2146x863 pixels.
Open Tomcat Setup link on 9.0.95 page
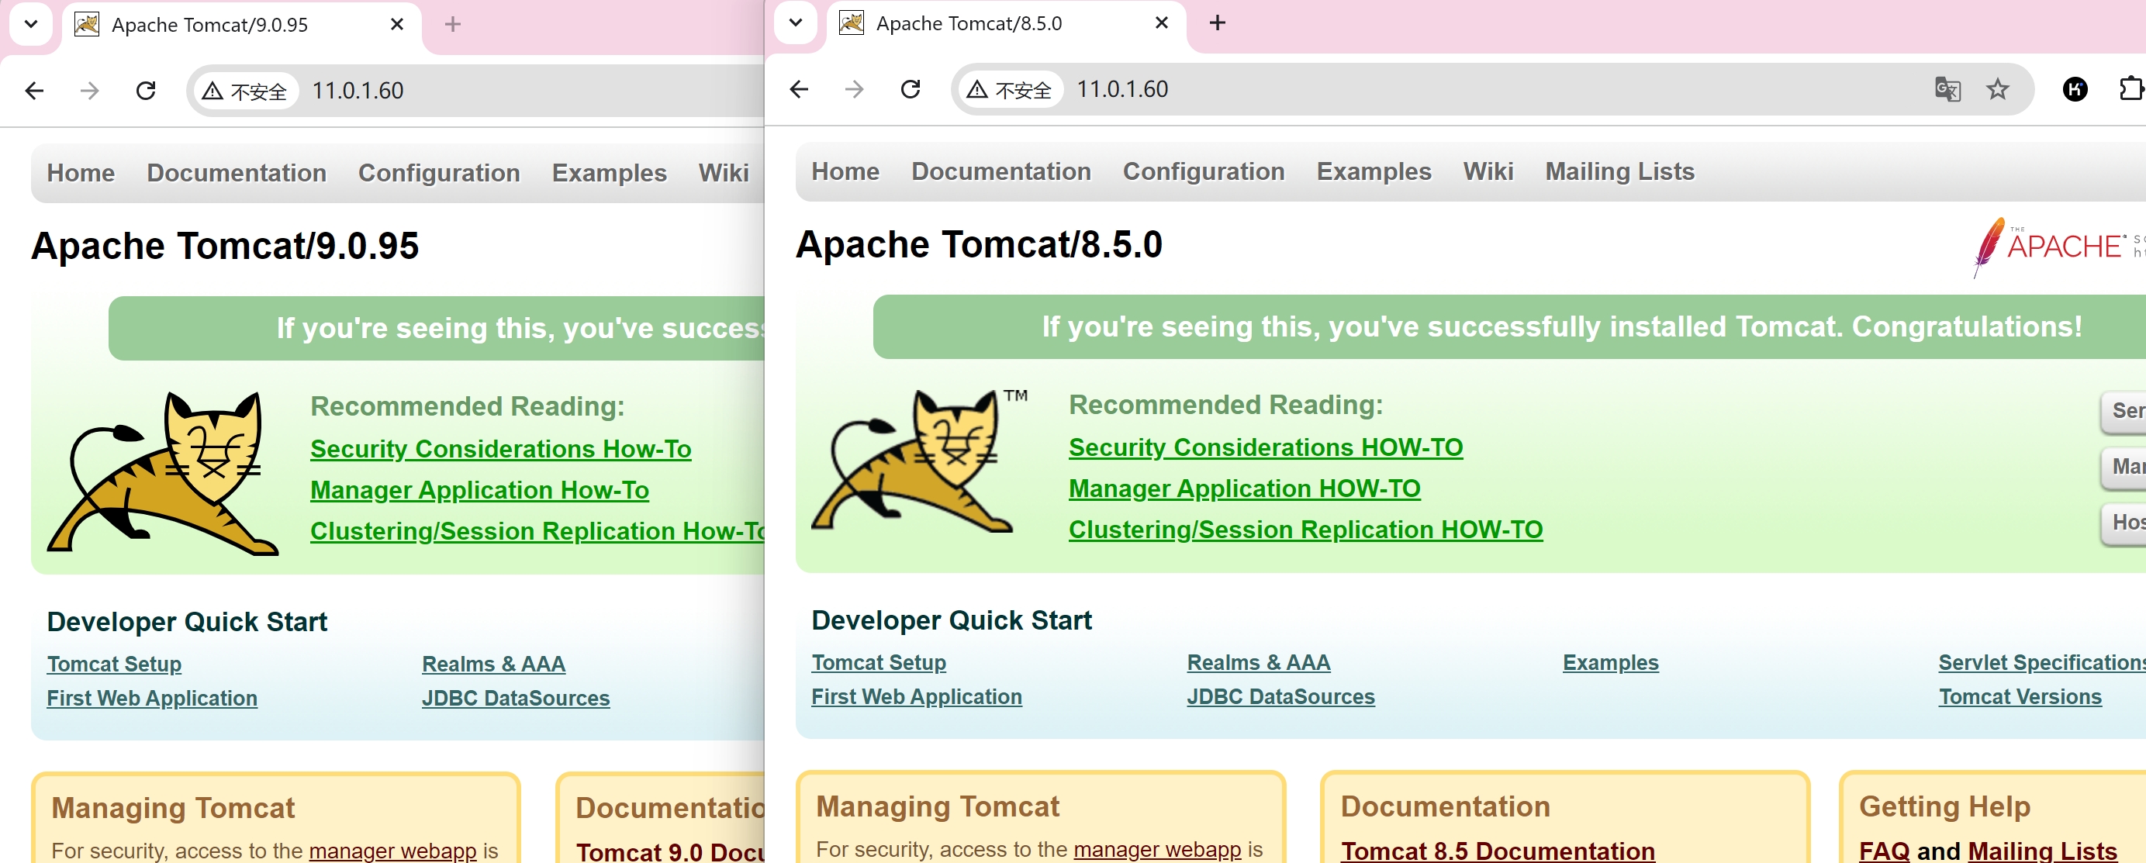click(x=114, y=664)
